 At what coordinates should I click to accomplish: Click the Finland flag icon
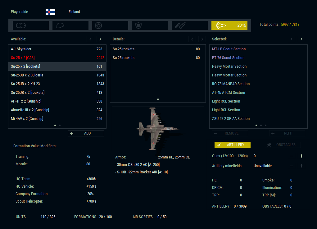click(x=50, y=12)
